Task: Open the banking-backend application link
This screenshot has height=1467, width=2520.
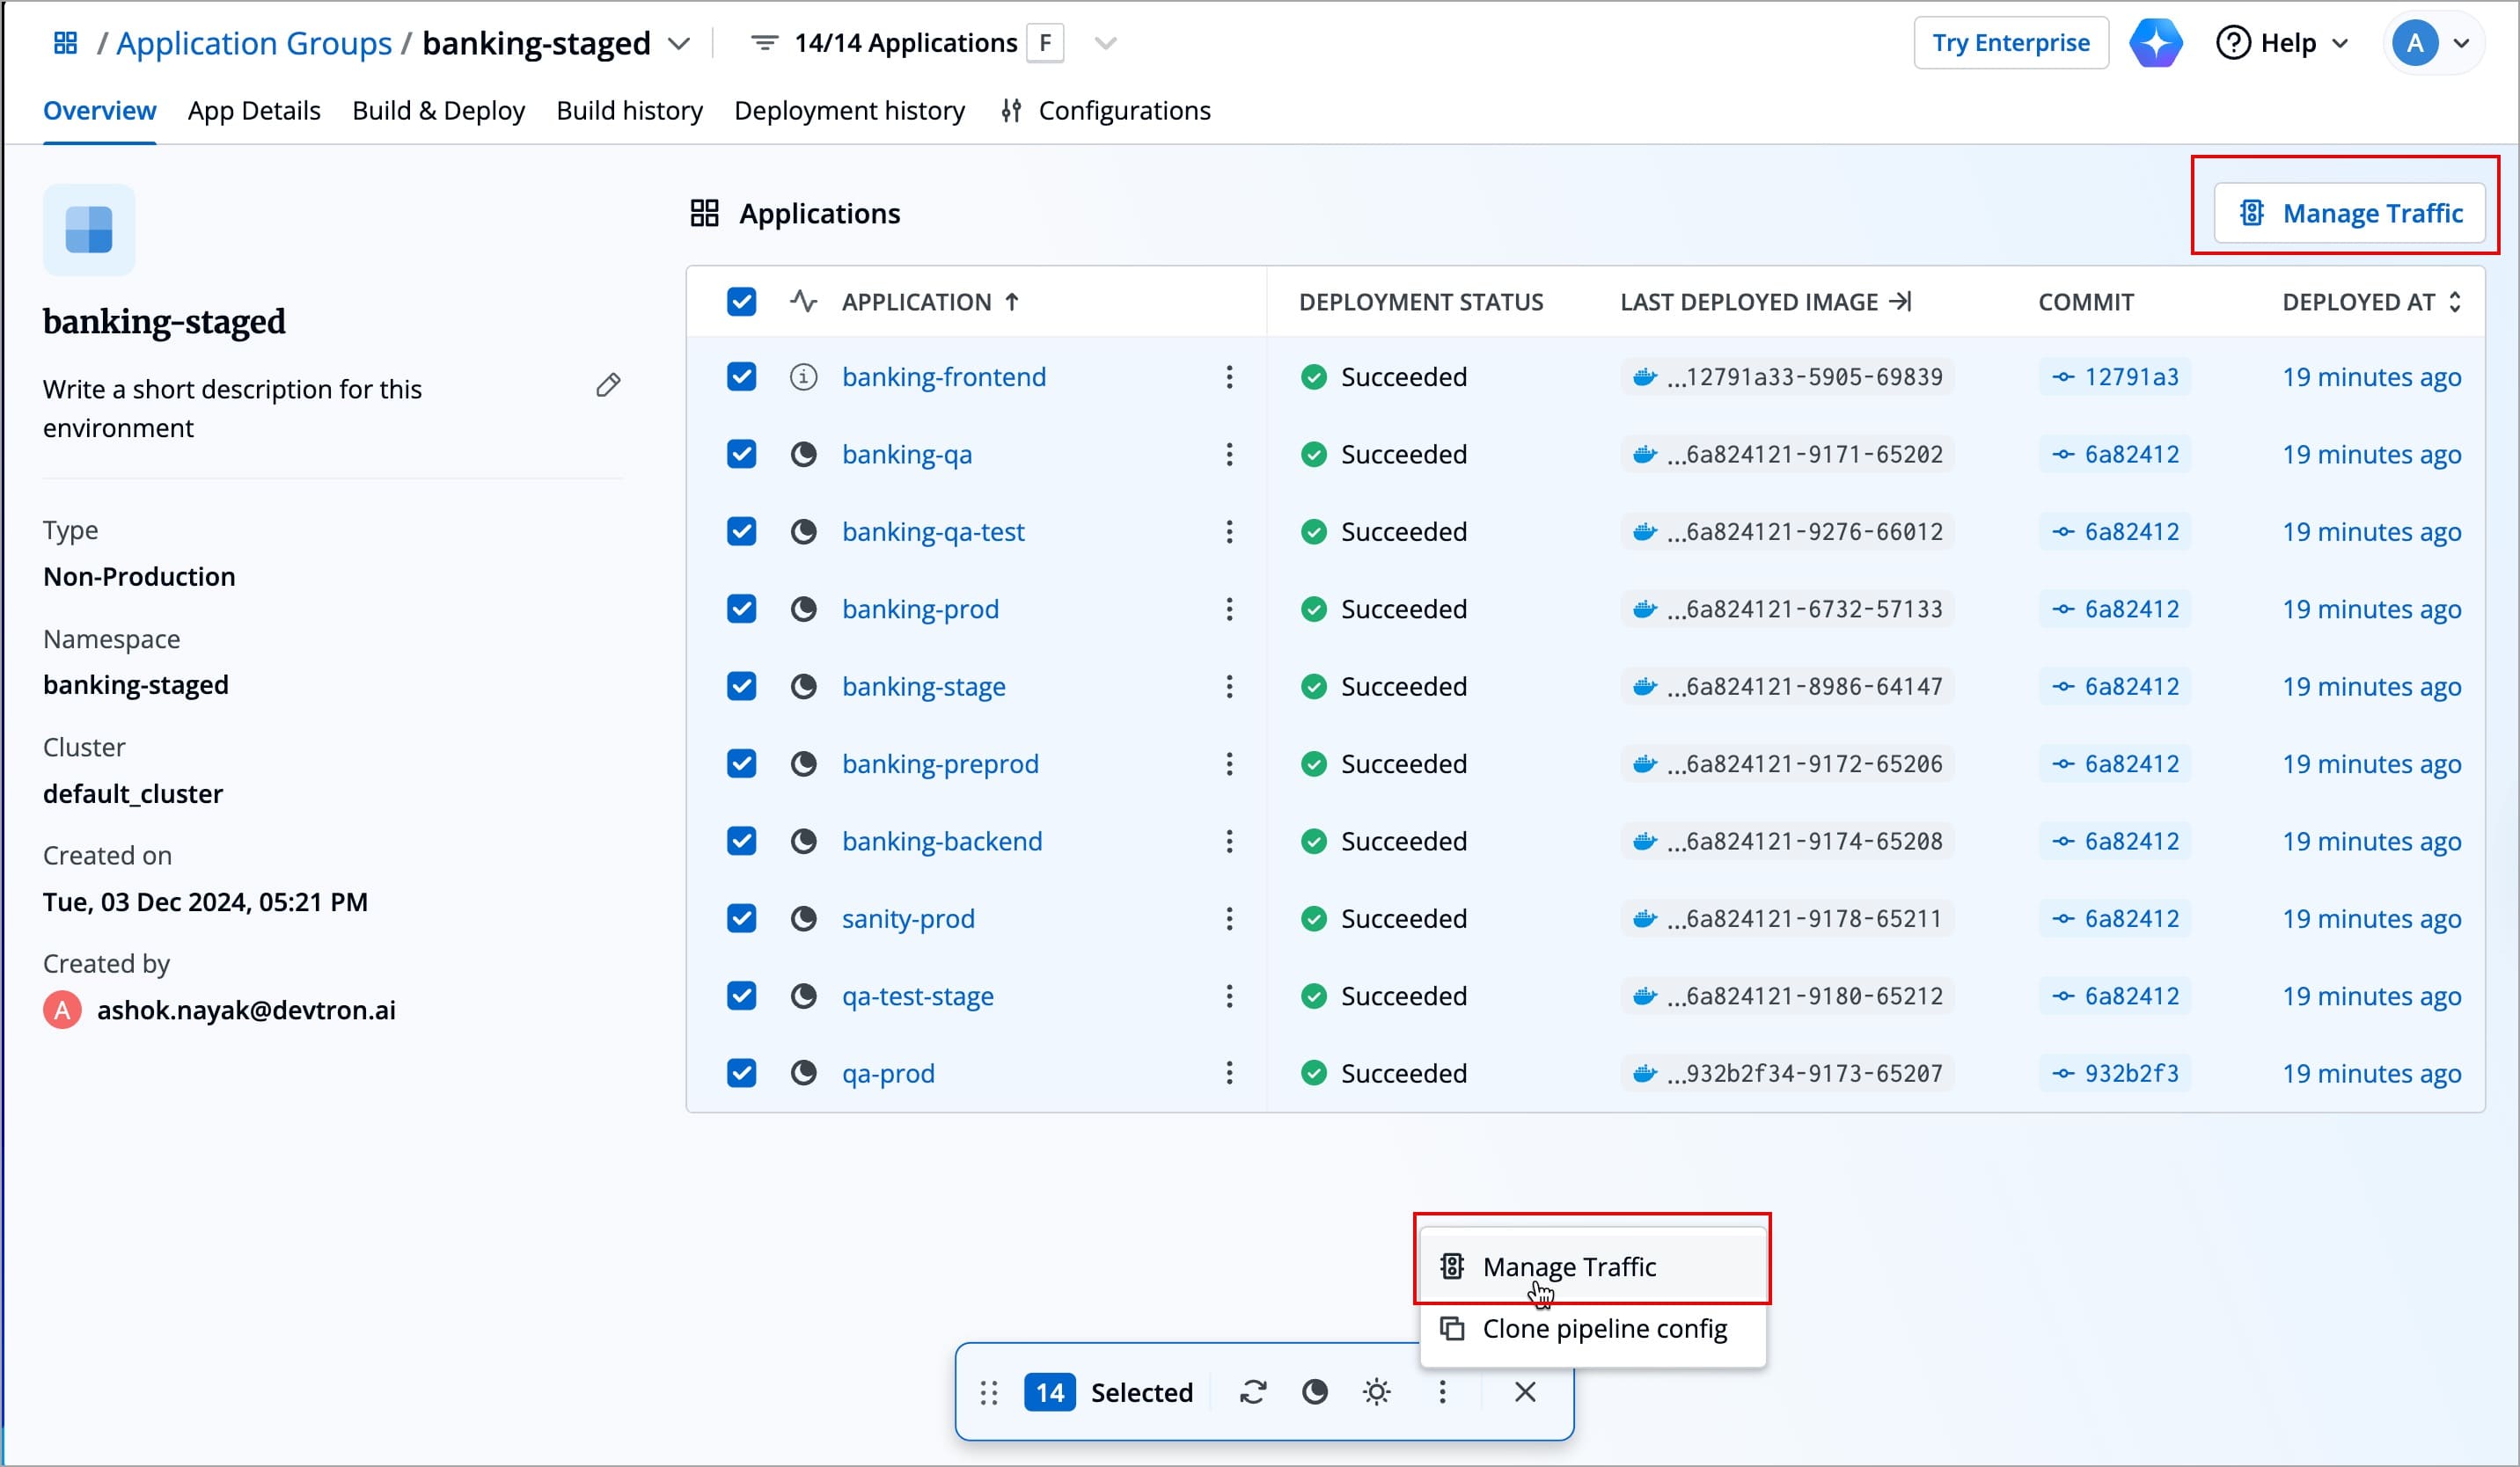Action: click(x=941, y=842)
